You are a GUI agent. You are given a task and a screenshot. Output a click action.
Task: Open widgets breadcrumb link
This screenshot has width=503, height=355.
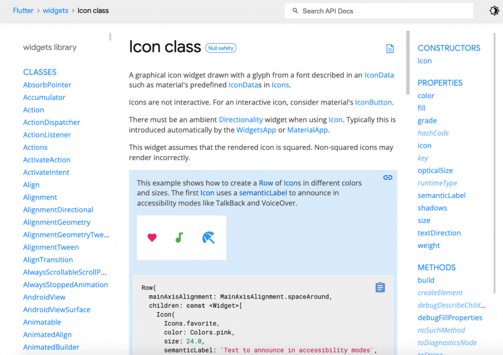(56, 11)
